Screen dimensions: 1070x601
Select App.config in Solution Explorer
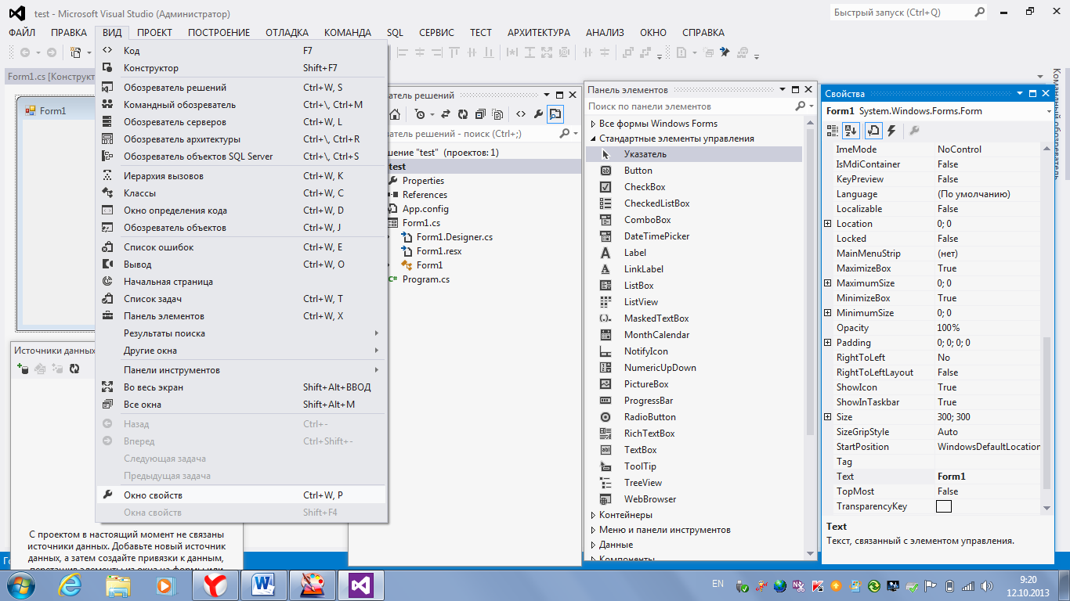tap(425, 209)
